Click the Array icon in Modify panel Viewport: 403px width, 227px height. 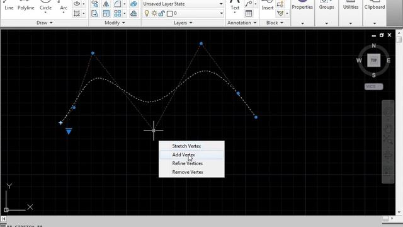click(118, 13)
